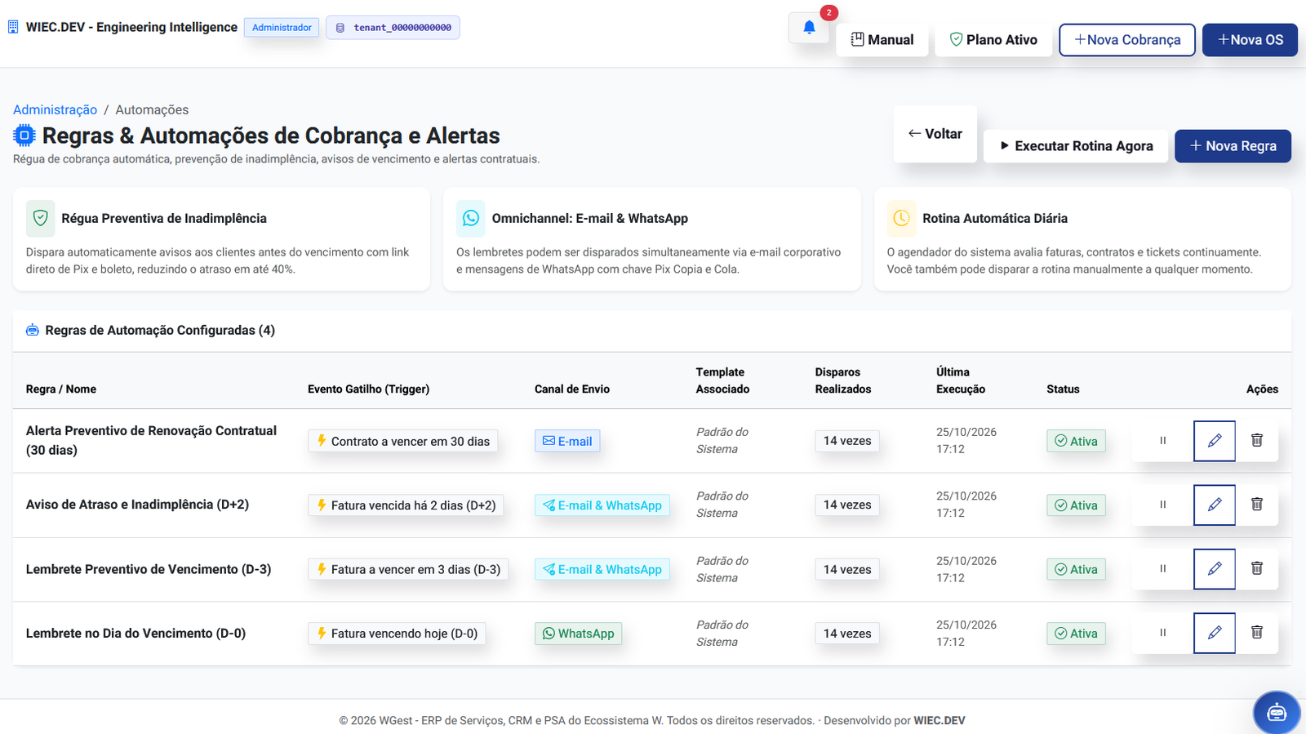The image size is (1306, 734).
Task: Click the Template Associado column header
Action: tap(722, 380)
